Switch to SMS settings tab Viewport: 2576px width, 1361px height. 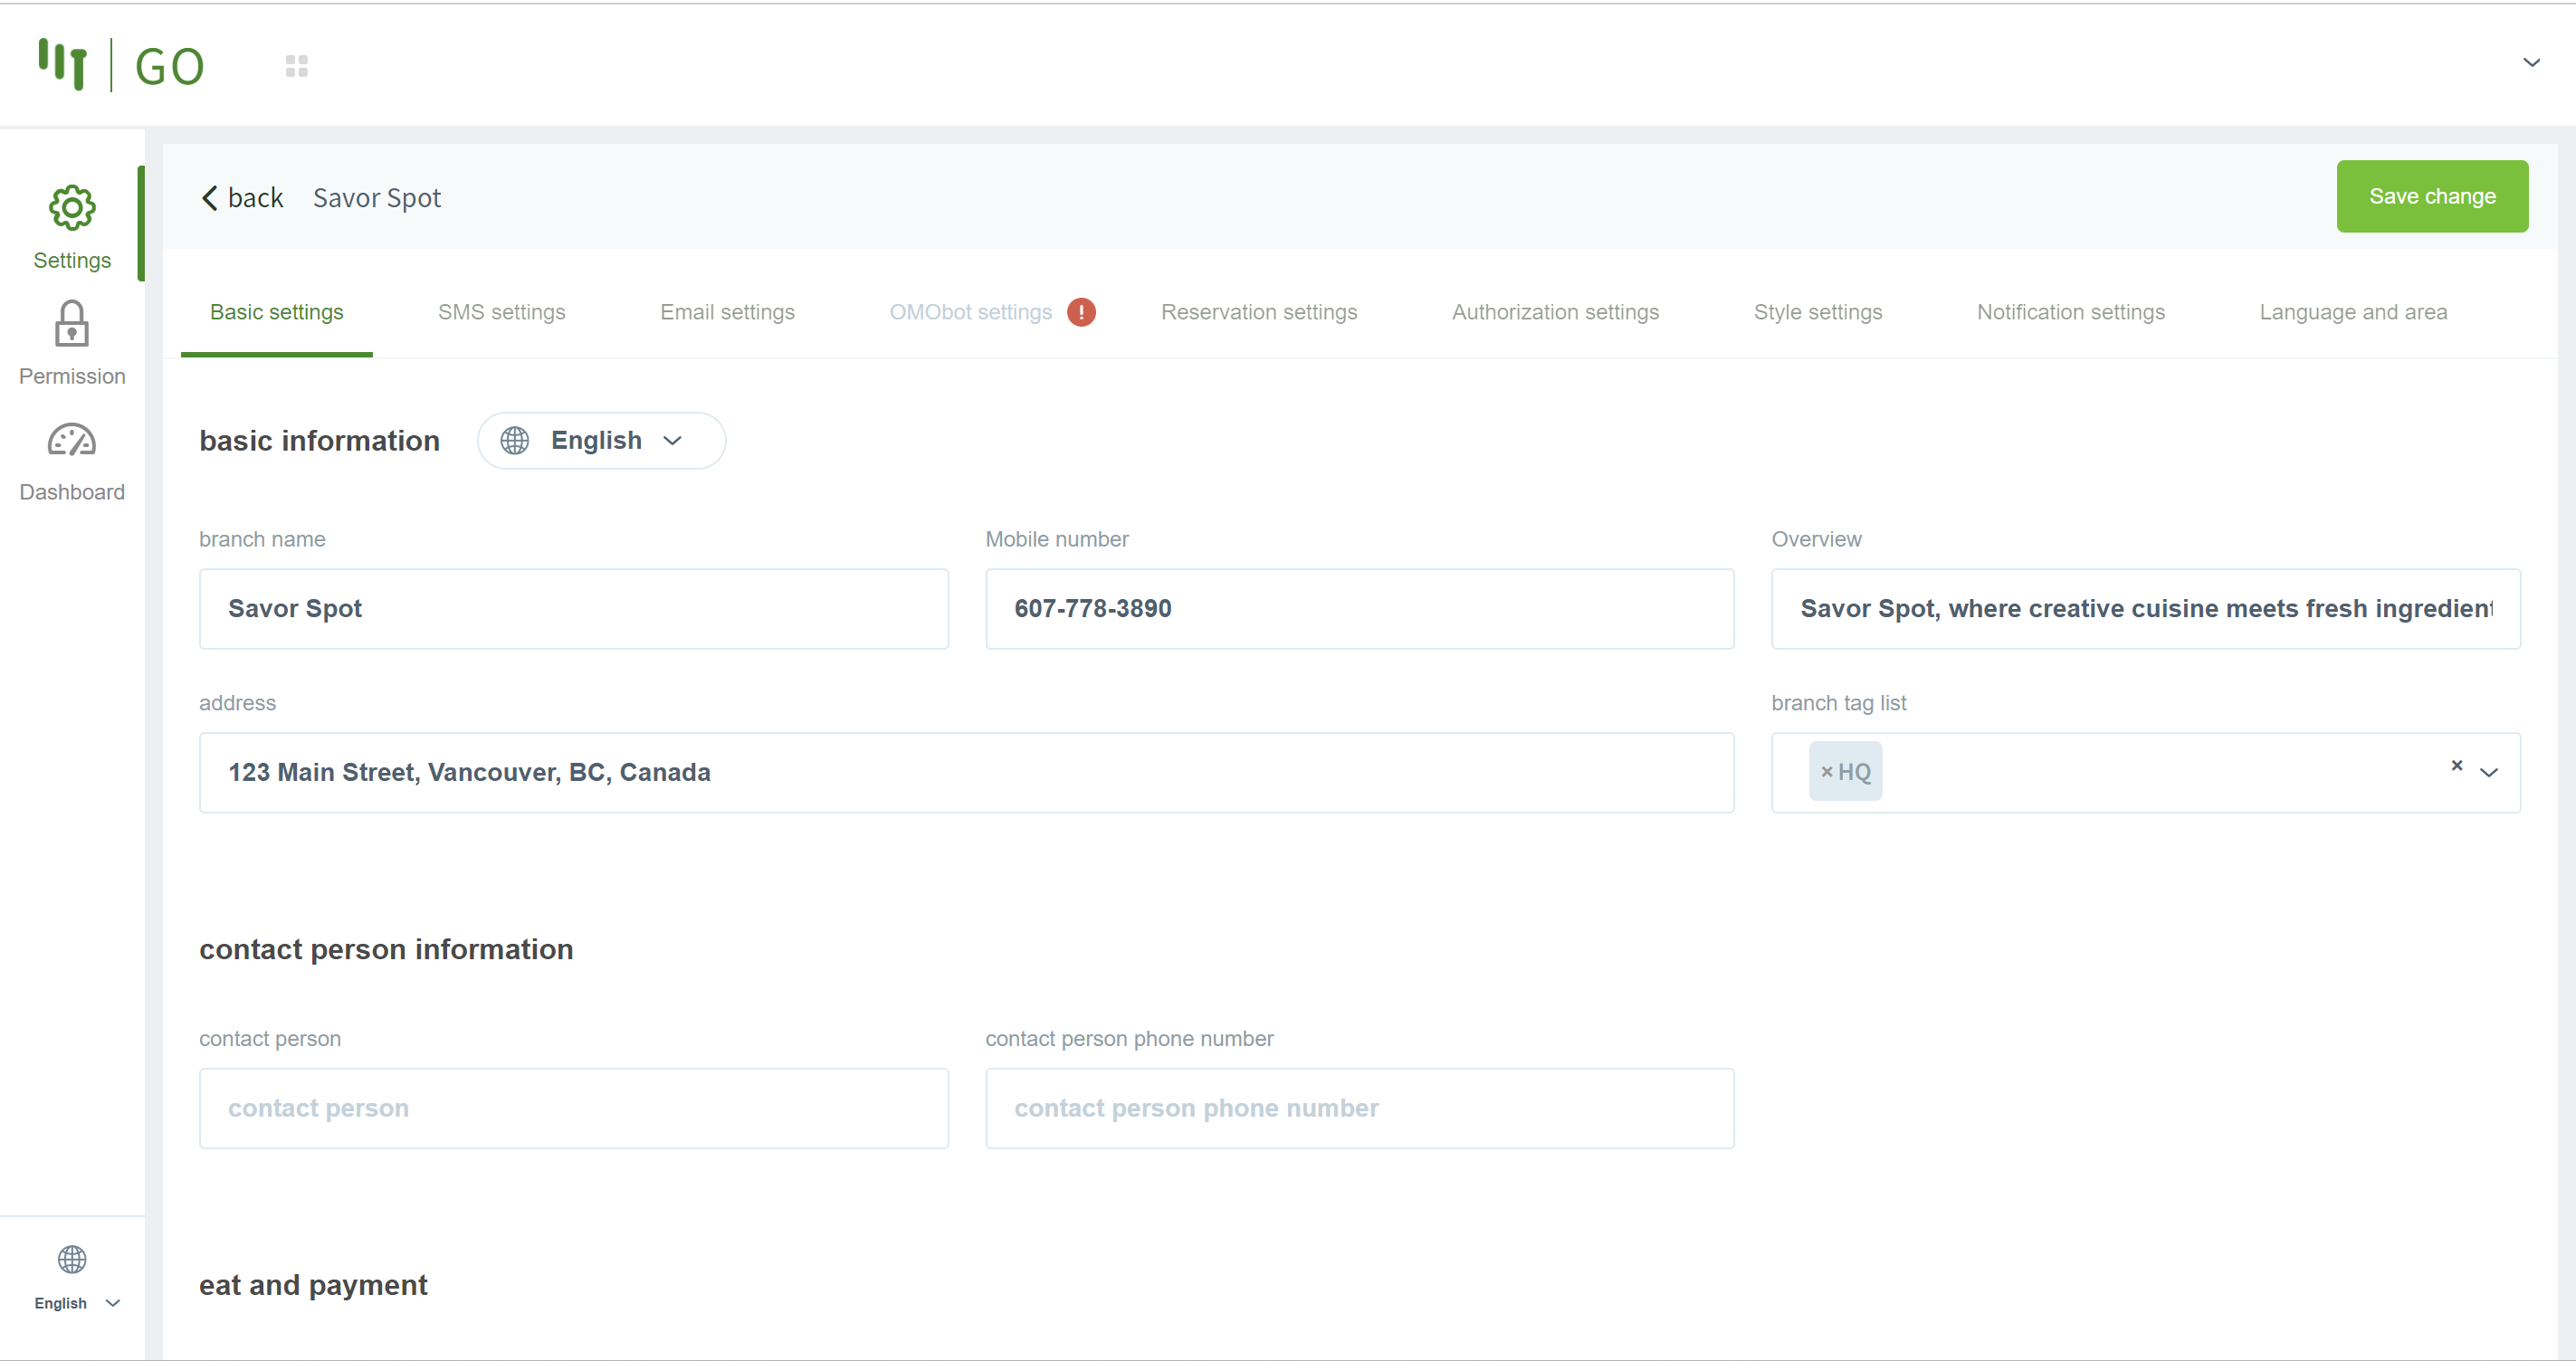(501, 312)
